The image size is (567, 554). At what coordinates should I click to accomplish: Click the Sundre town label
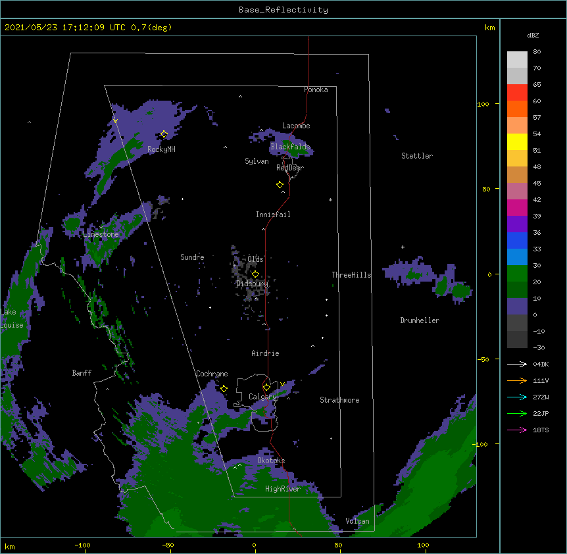(192, 257)
